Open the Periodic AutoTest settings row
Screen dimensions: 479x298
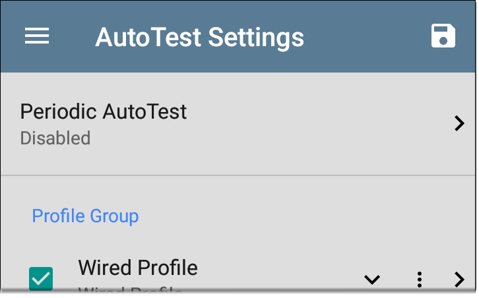238,124
